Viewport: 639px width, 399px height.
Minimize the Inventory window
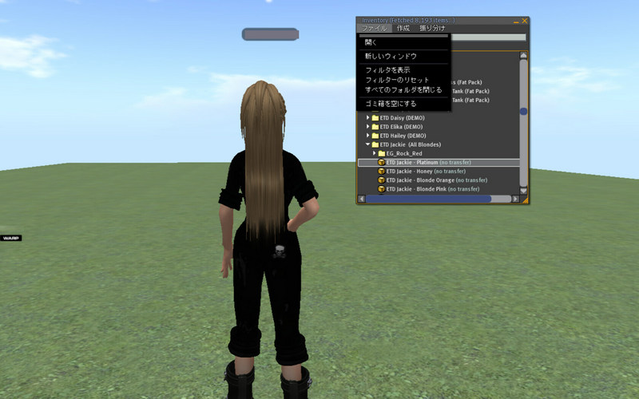pyautogui.click(x=516, y=21)
